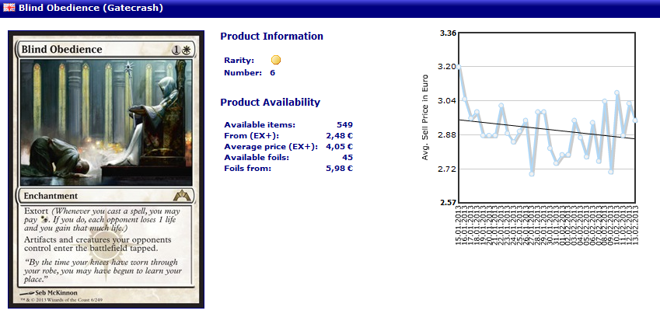Screen dimensions: 660x314
Task: Click the '15.01.2013' date label on chart
Action: [x=459, y=225]
